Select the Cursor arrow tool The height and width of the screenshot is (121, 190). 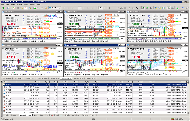coord(101,8)
